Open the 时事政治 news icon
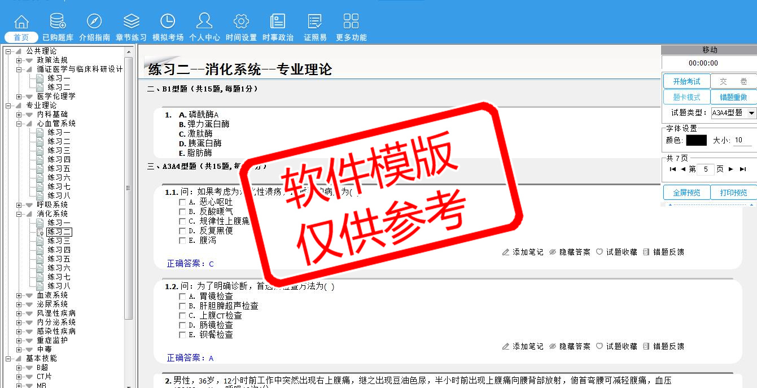This screenshot has width=757, height=388. pyautogui.click(x=278, y=21)
